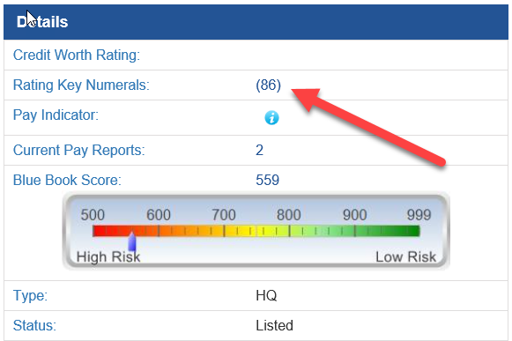Click the (86) rating key numeral

269,85
